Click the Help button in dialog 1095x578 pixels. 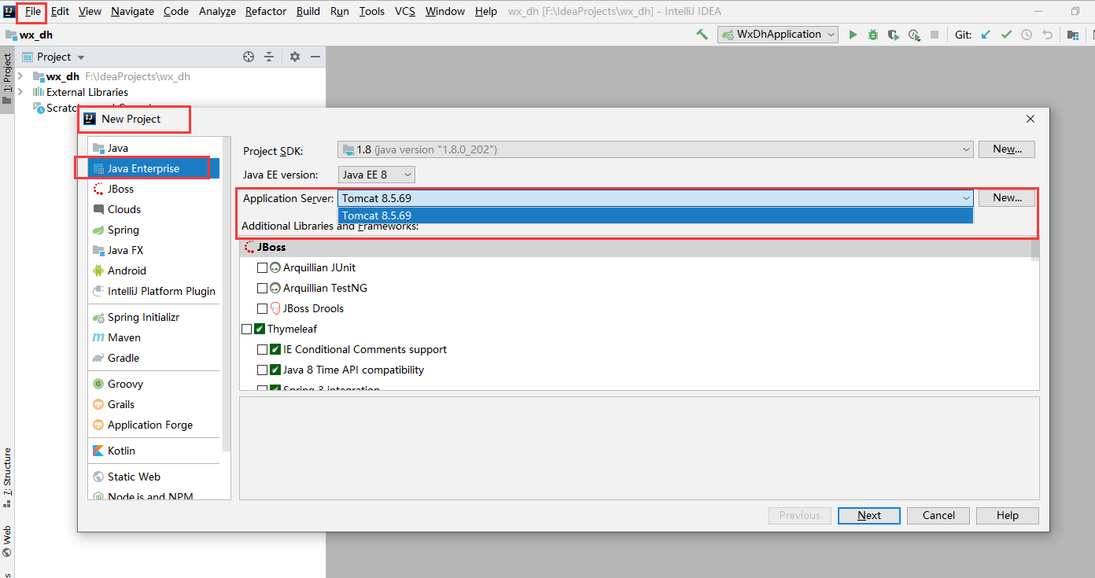(1008, 515)
